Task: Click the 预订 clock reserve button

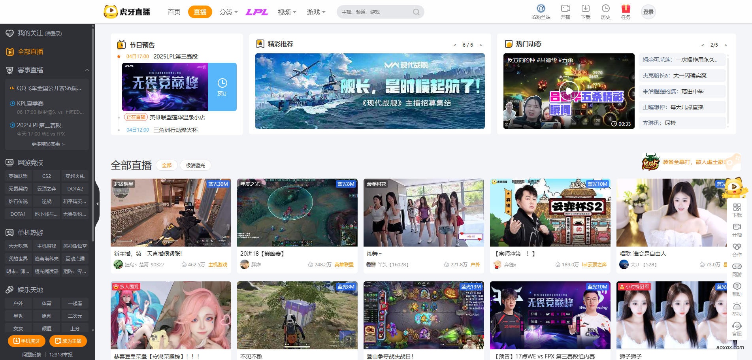Action: 222,87
